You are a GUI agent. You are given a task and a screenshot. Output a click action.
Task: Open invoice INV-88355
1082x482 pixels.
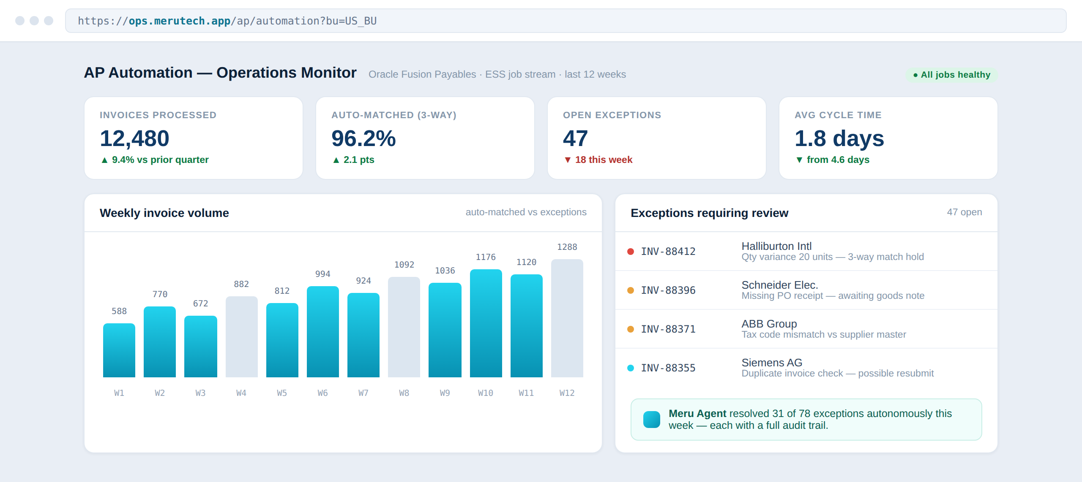[x=668, y=368]
